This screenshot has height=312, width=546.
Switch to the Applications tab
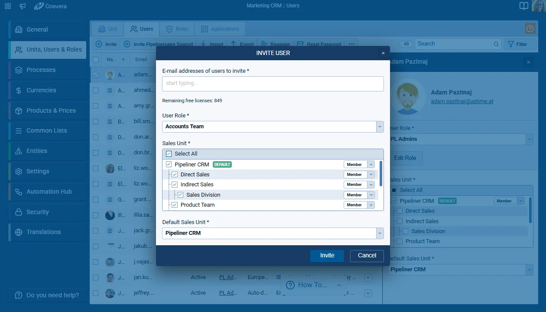[220, 29]
